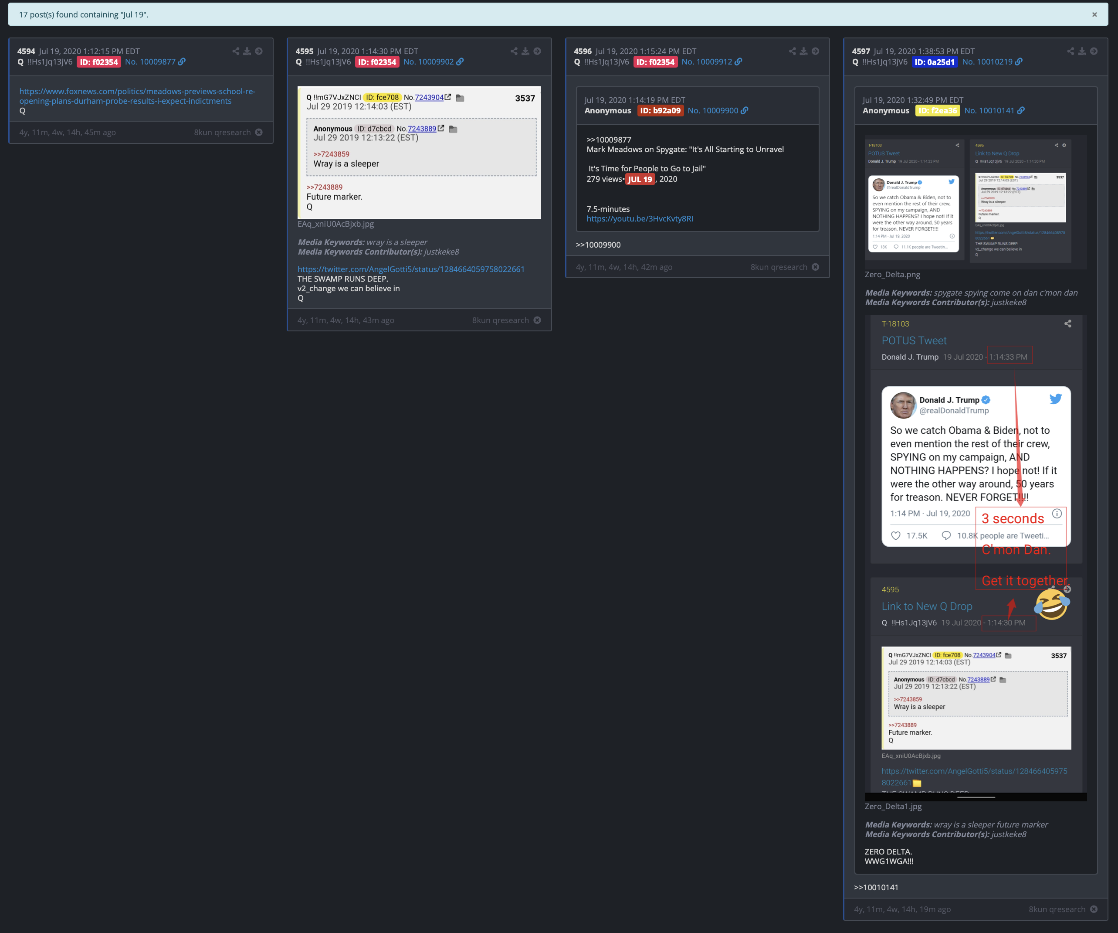The image size is (1118, 933).
Task: Click the circled x icon in post 4597 footer
Action: [x=1094, y=909]
